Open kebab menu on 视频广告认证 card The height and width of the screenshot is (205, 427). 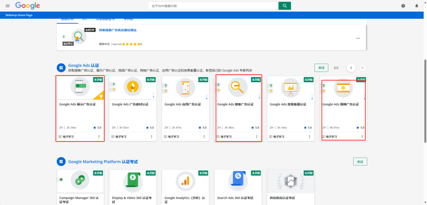click(x=362, y=136)
